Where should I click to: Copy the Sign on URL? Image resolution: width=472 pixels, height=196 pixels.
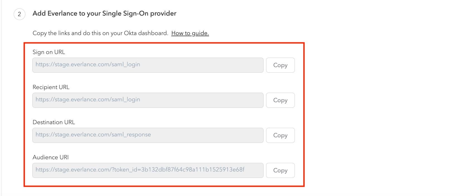280,65
